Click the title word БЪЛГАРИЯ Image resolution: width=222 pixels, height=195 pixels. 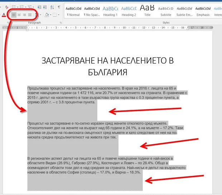tap(108, 72)
